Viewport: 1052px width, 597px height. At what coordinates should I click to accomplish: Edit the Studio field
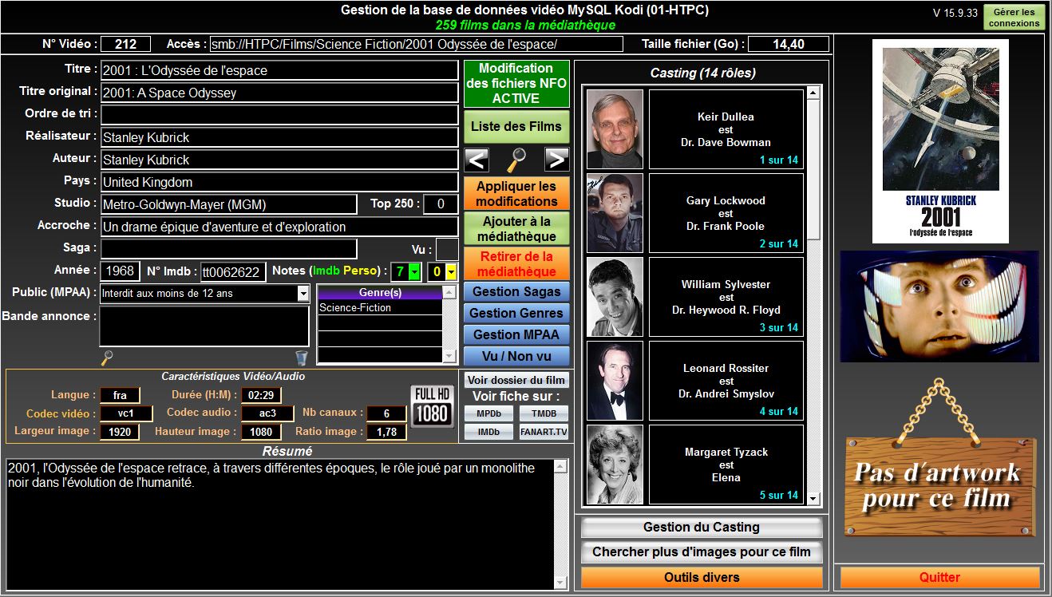228,204
